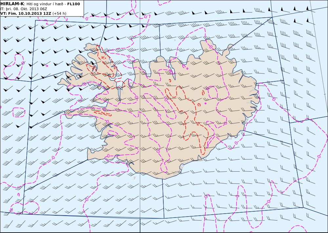Select the 'Hiti og vindur í hæð' caption
This screenshot has height=233, width=328.
45,4
